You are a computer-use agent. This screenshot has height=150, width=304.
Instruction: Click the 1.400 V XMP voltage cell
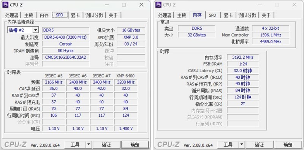[126, 128]
